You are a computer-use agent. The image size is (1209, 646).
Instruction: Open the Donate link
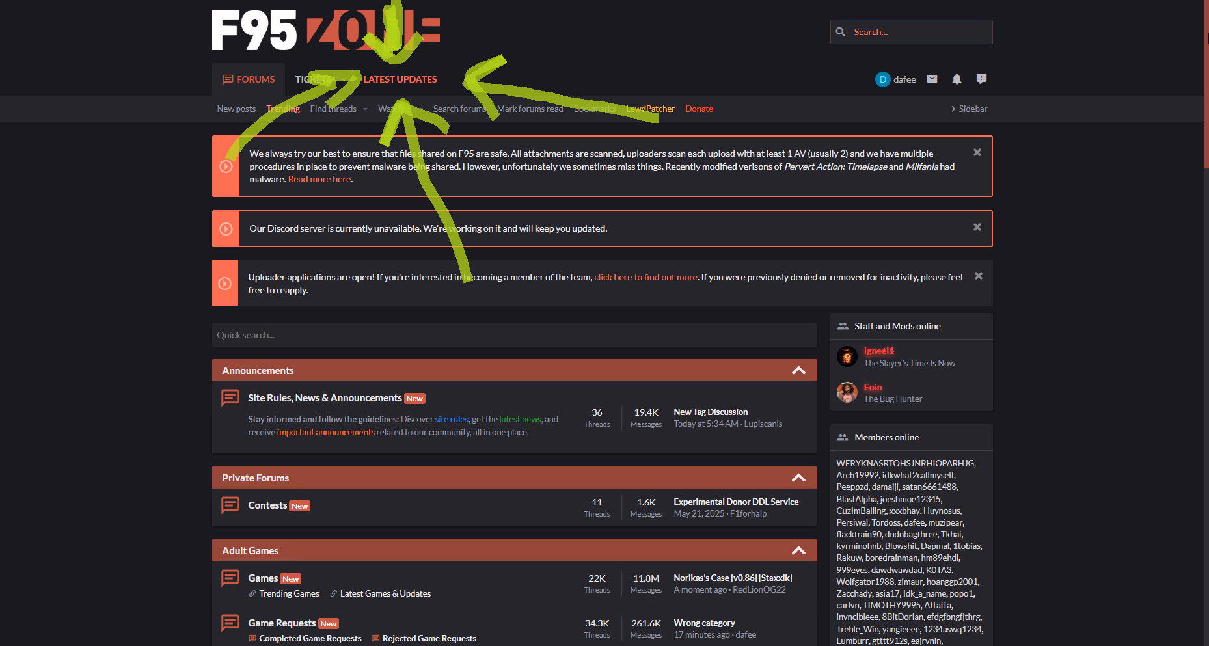click(699, 109)
